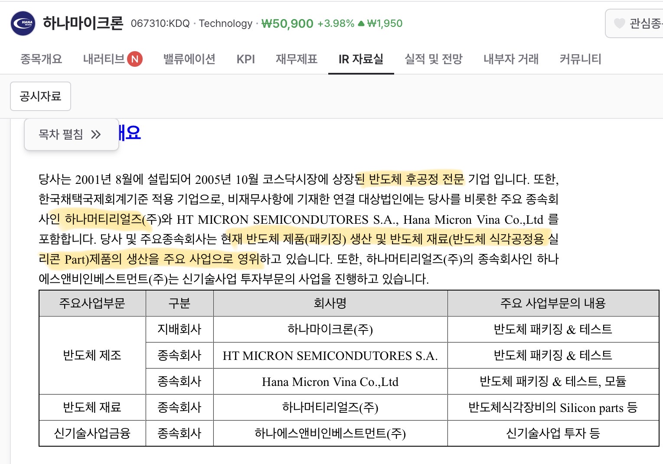
Task: Go to the 재무제표 tab
Action: [297, 59]
